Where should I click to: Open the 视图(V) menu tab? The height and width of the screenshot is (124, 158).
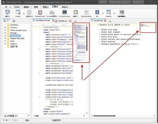point(45,7)
